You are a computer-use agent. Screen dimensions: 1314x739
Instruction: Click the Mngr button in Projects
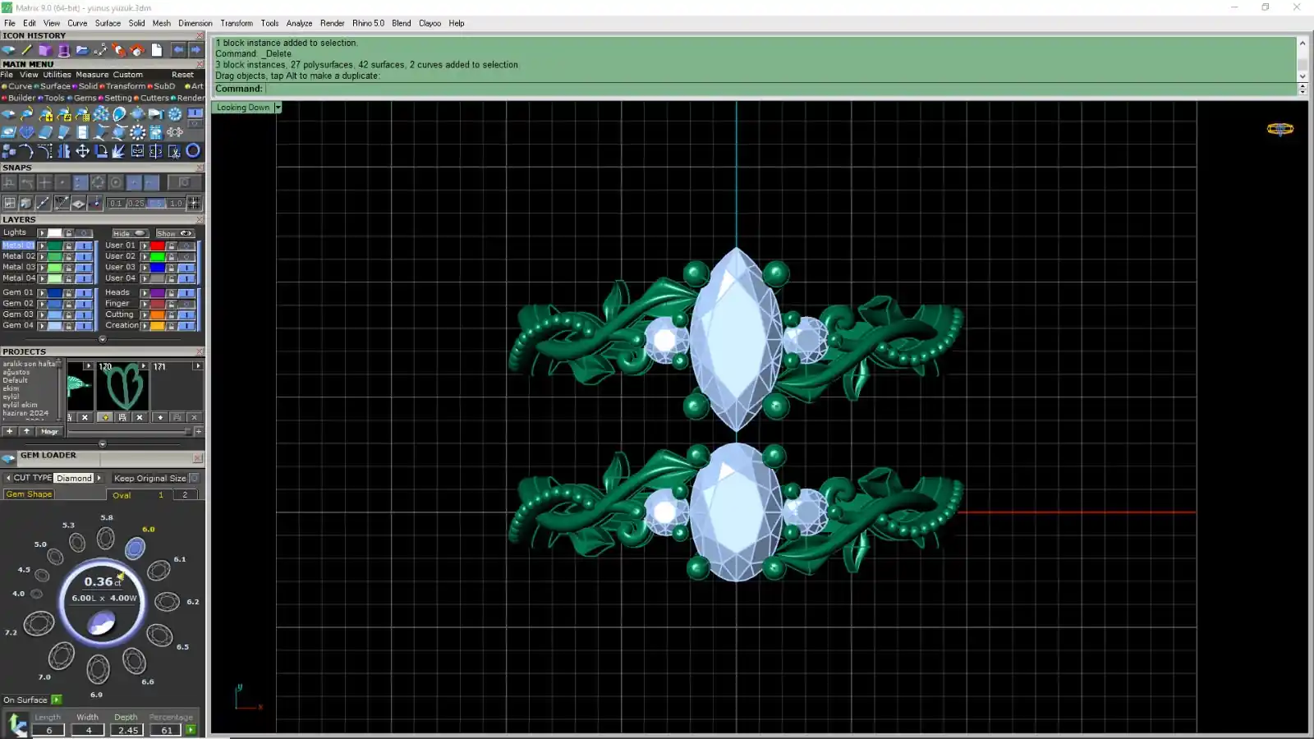tap(50, 431)
